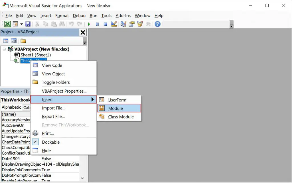Open Project panel toolbar overflow arrow
The image size is (292, 183).
pos(85,41)
